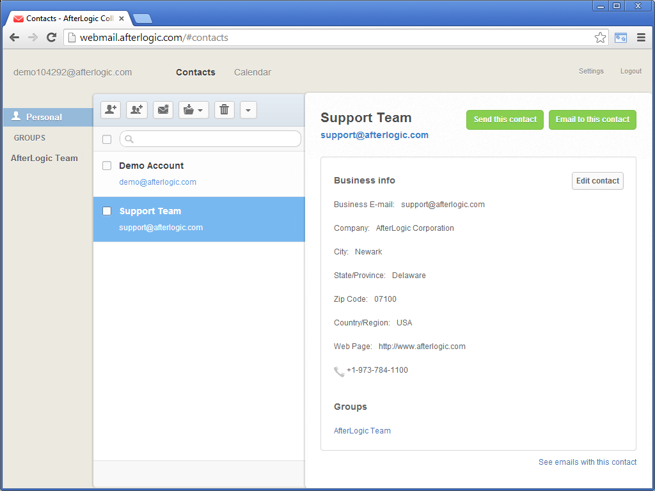Click the AfterLogic Team link under Groups
The width and height of the screenshot is (655, 491).
362,431
